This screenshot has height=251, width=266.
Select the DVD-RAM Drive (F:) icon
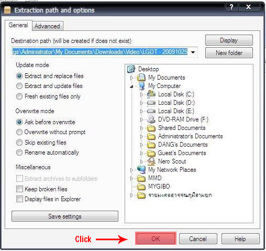tap(151, 119)
